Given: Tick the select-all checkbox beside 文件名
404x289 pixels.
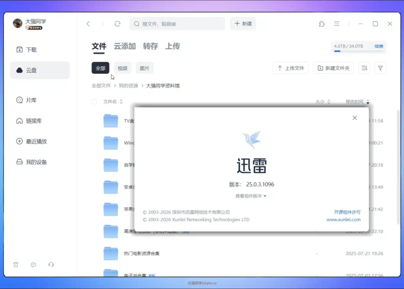Looking at the screenshot, I should click(x=94, y=101).
